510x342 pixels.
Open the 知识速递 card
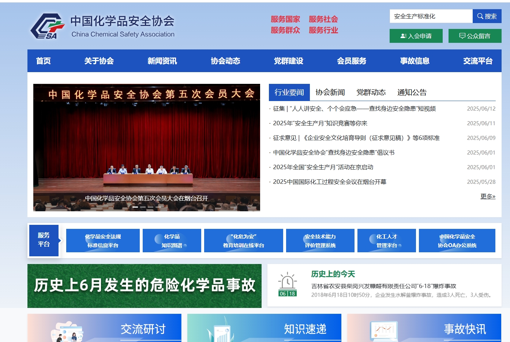coord(264,328)
